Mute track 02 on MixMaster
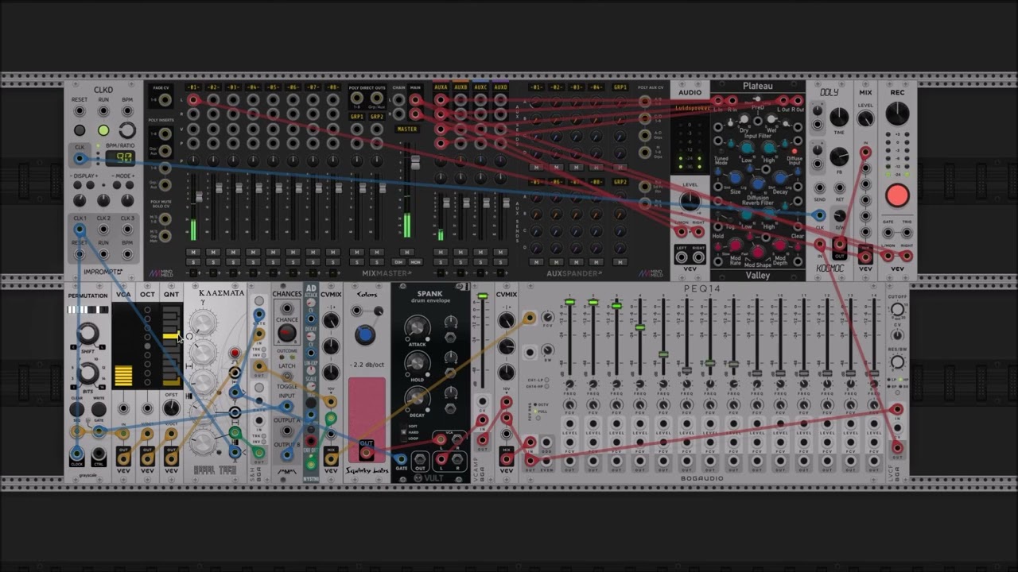This screenshot has height=572, width=1018. (x=213, y=252)
